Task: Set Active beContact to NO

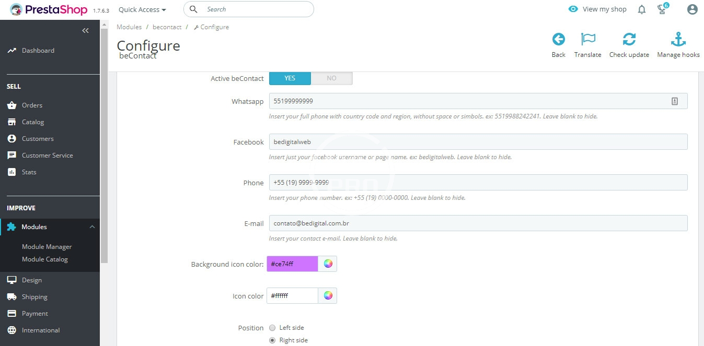Action: click(331, 78)
